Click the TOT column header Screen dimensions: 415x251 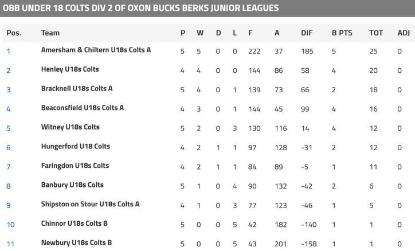tap(376, 33)
